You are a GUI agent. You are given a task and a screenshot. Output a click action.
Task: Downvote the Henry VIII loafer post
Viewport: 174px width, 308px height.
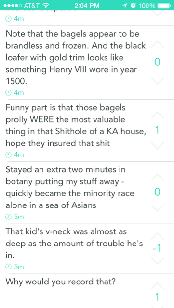point(157,81)
